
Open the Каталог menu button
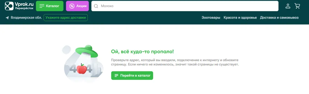click(49, 6)
